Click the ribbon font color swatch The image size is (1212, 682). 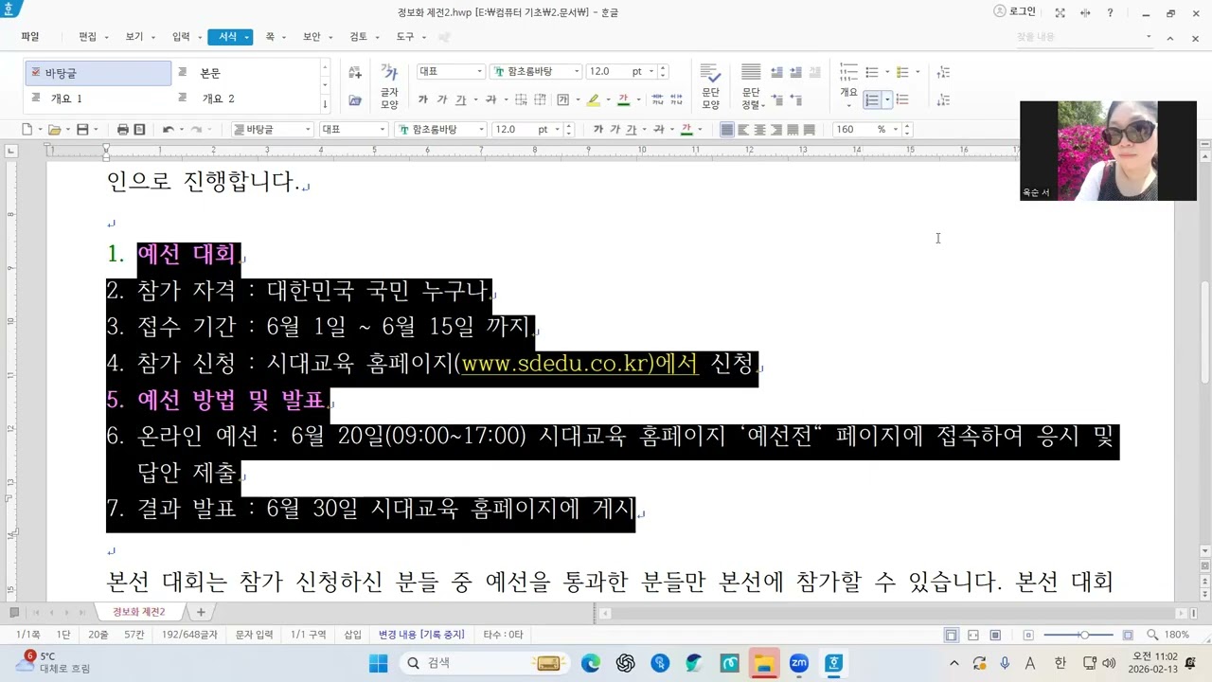tap(623, 99)
